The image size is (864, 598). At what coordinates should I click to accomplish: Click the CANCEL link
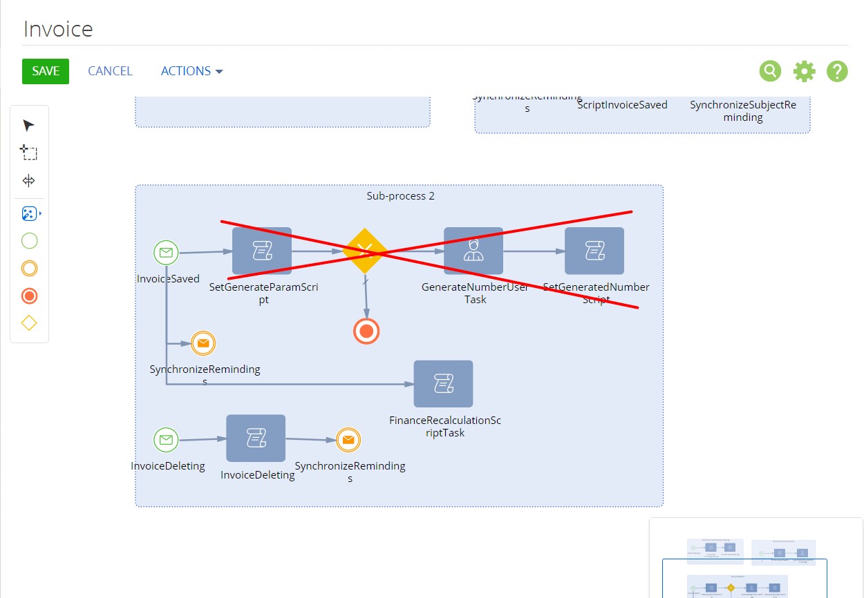110,71
